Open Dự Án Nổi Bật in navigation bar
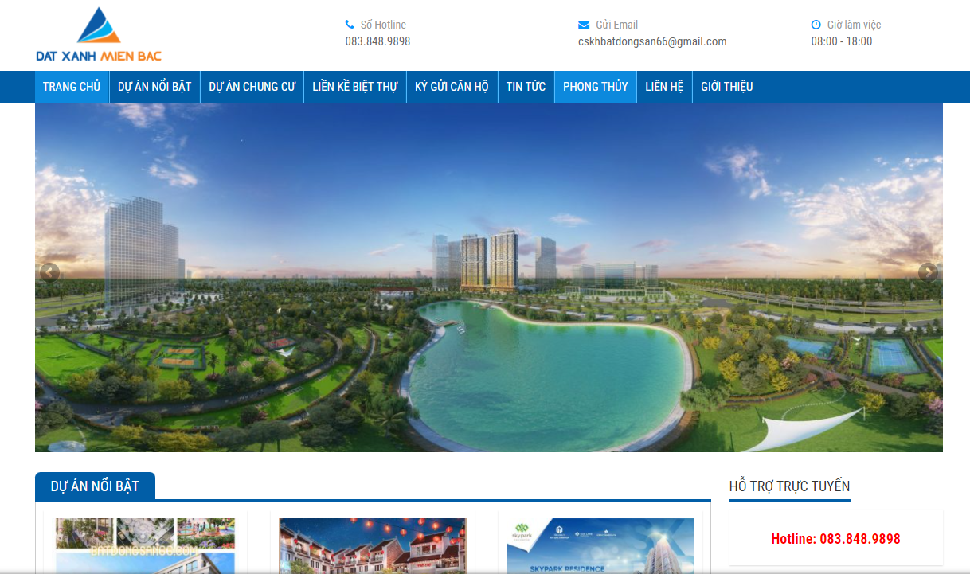Viewport: 970px width, 574px height. click(x=154, y=87)
